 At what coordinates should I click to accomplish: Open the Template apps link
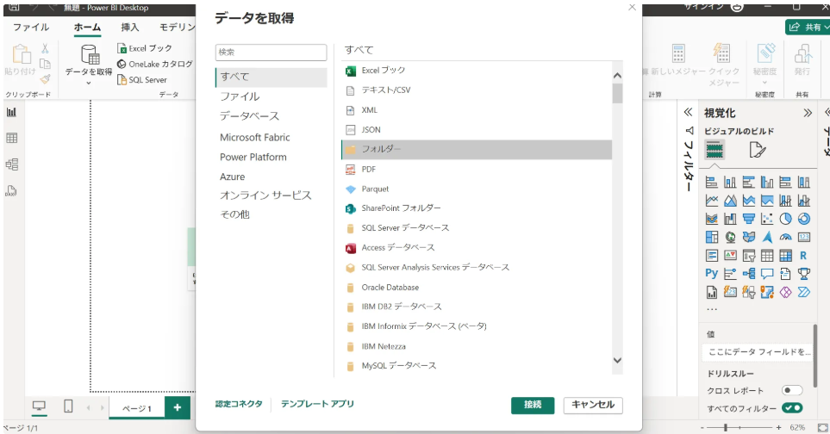[317, 404]
